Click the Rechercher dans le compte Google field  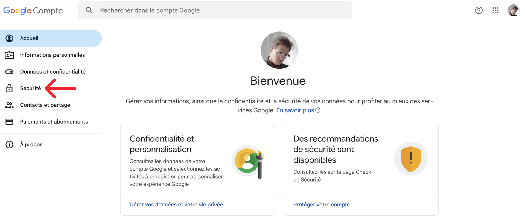tap(215, 10)
